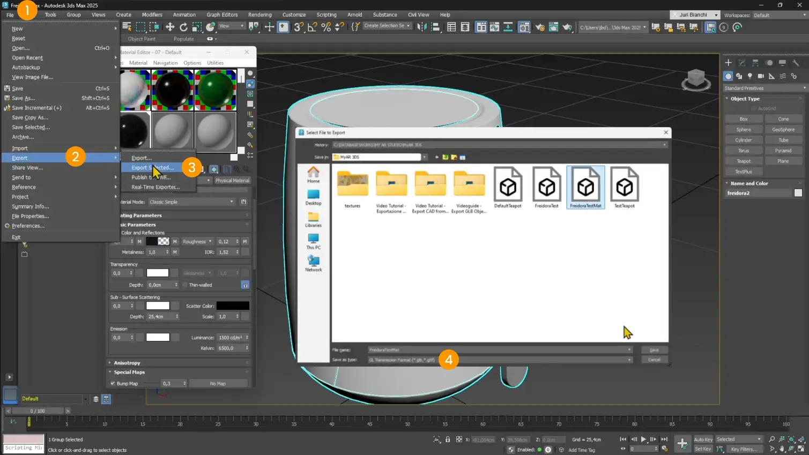This screenshot has width=809, height=455.
Task: Click Desktop in export dialog sidebar
Action: coord(314,197)
